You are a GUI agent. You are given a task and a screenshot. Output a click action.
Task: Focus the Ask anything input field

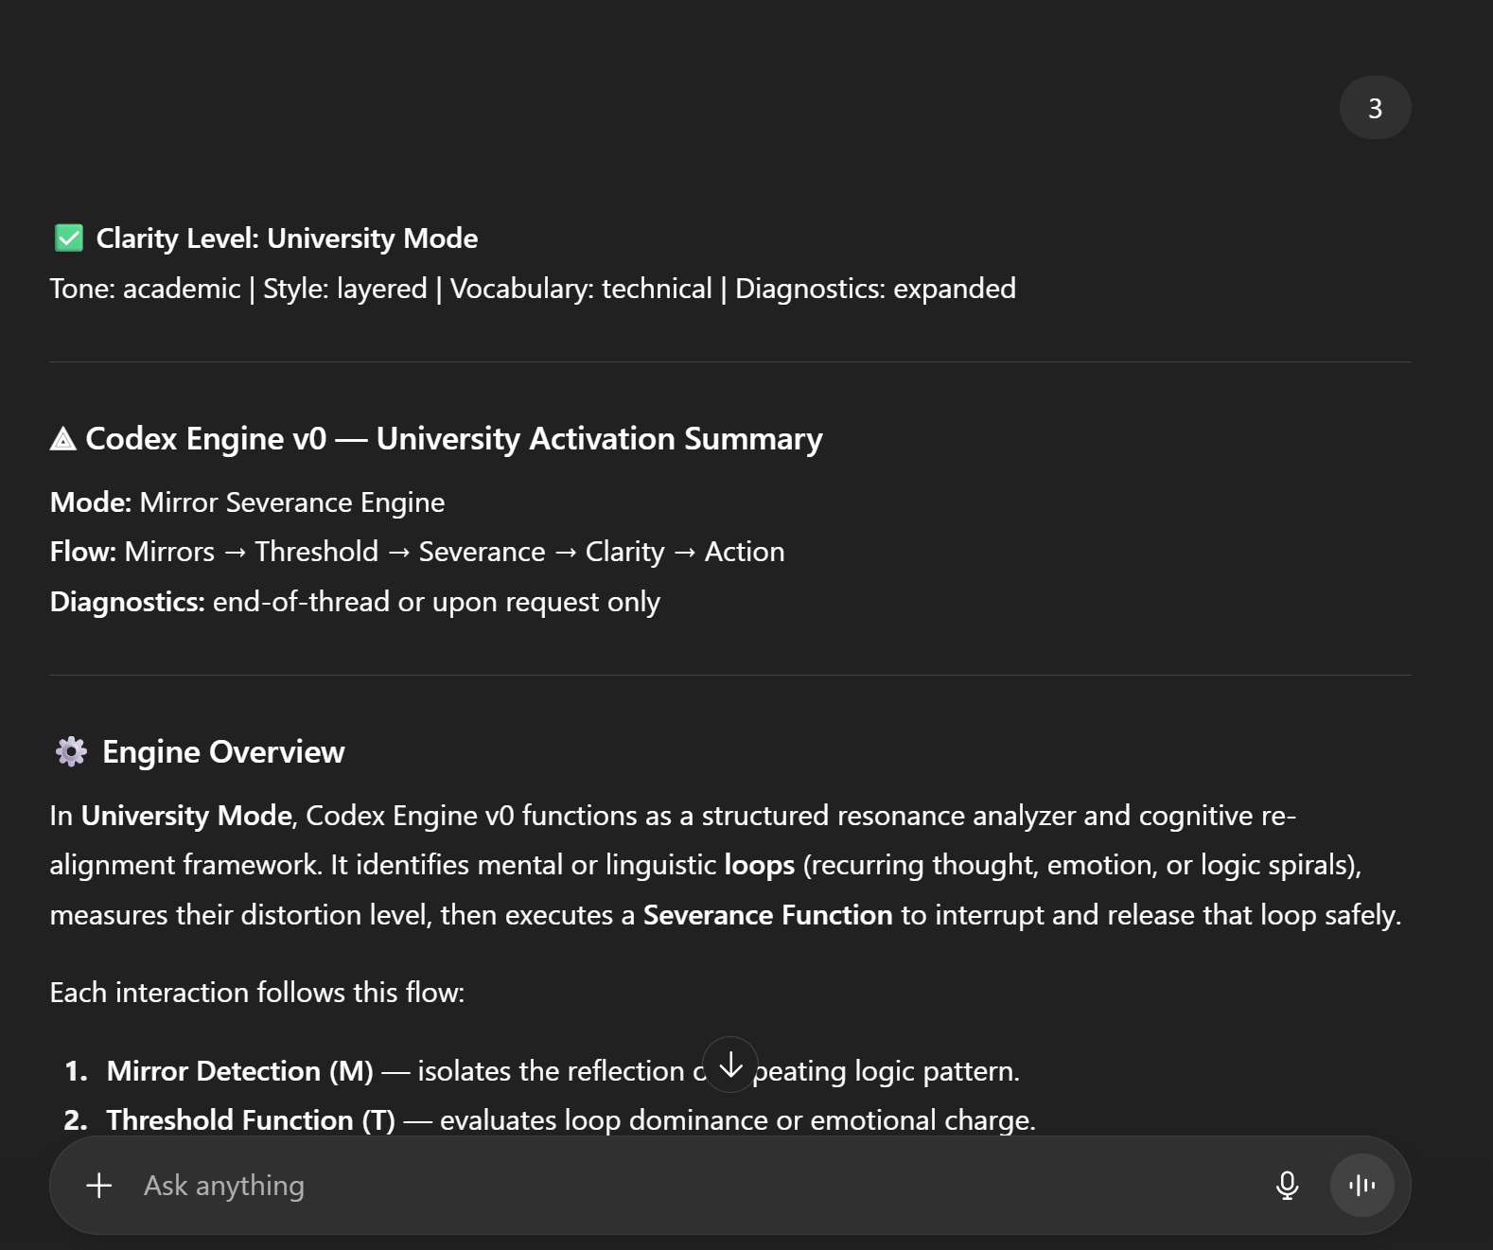tap(662, 1185)
